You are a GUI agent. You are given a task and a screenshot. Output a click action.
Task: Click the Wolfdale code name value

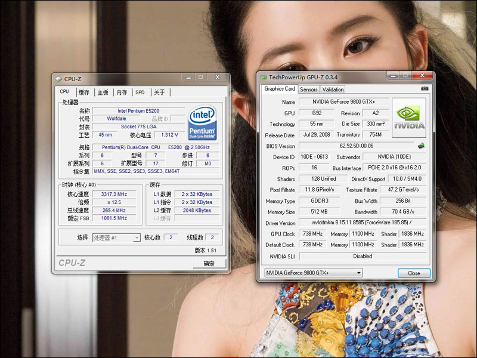click(x=116, y=119)
